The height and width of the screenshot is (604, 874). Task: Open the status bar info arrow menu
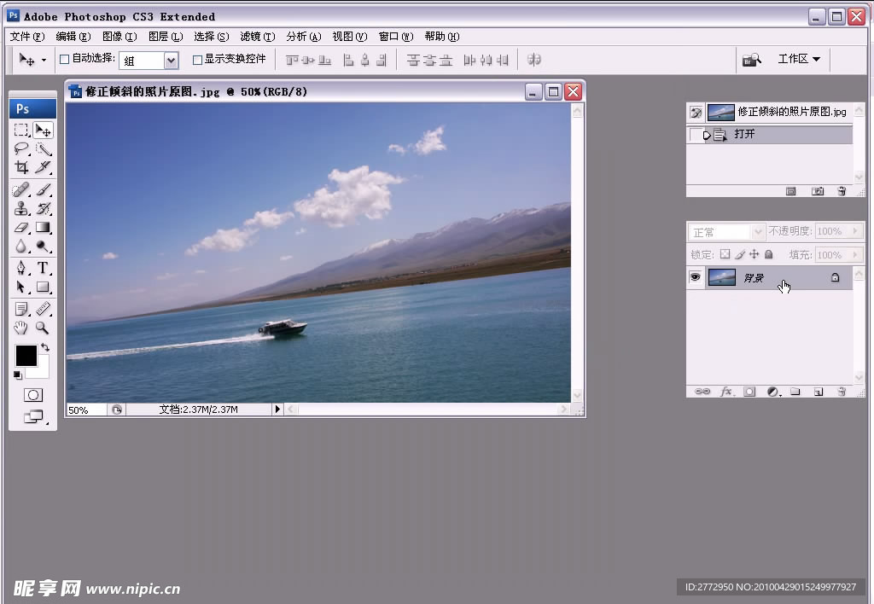pos(277,409)
